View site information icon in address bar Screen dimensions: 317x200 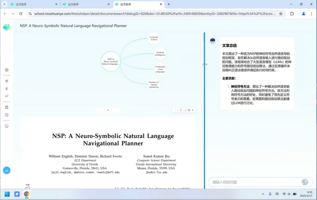click(x=30, y=14)
